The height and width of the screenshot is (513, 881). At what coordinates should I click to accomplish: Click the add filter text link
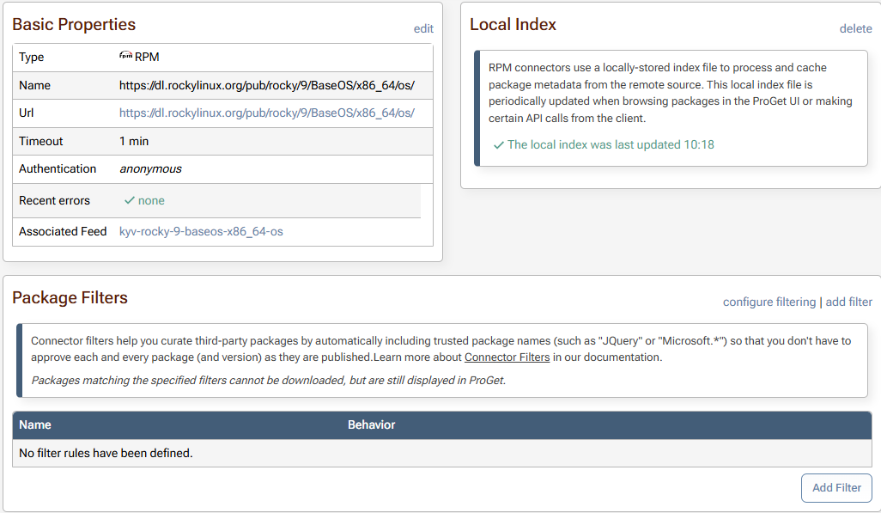848,302
